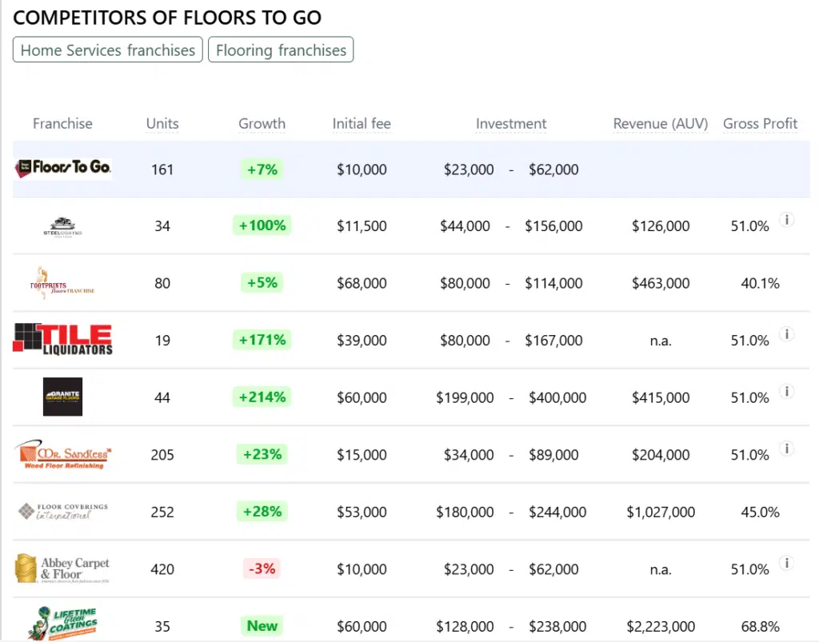Click the Floors To Go logo
This screenshot has width=819, height=642.
[63, 168]
